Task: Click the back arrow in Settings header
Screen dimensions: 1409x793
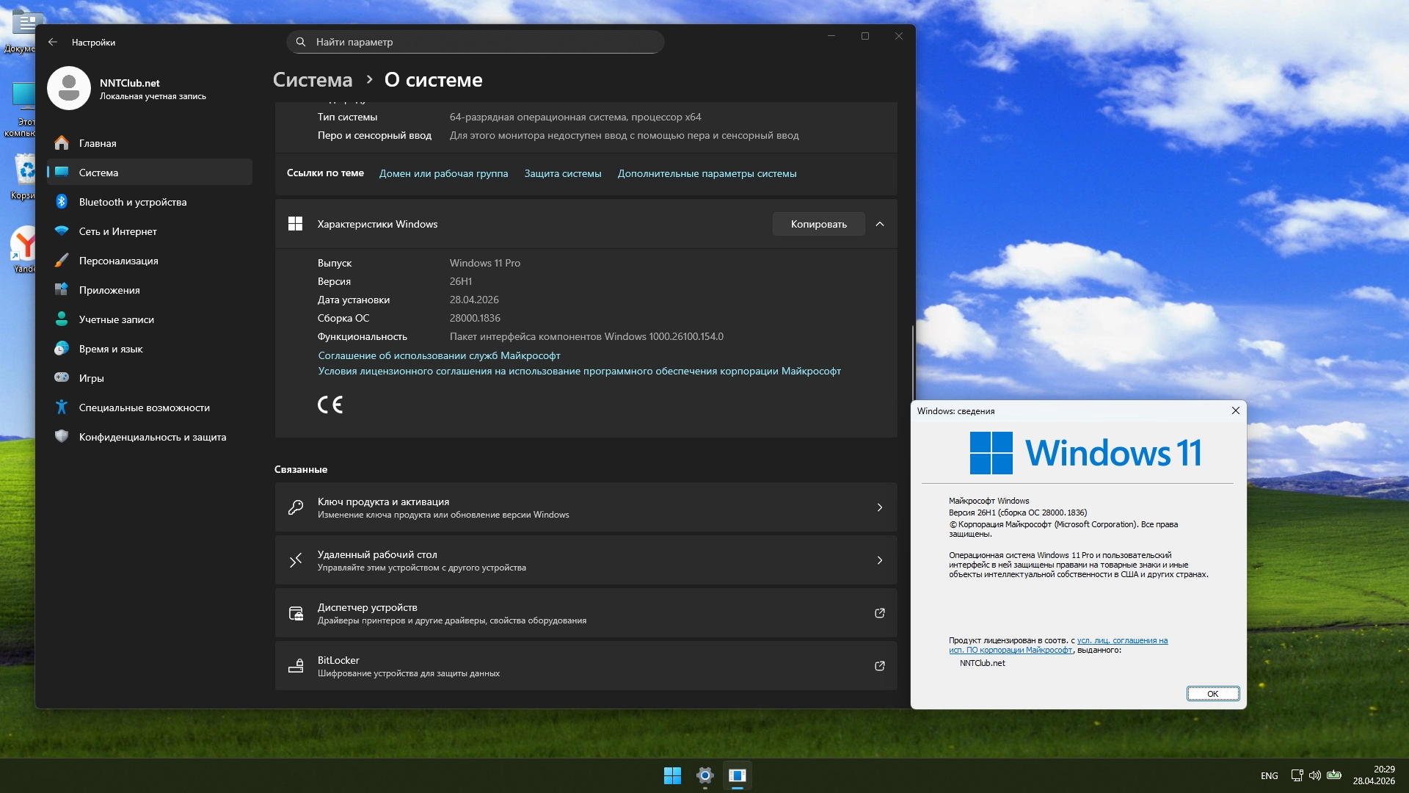Action: (53, 42)
